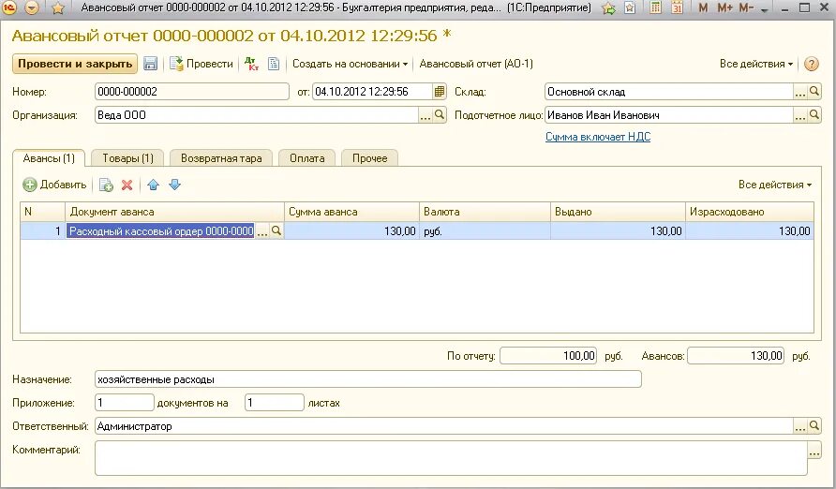Viewport: 836px width, 489px height.
Task: Click ellipsis select button for Организация
Action: click(x=425, y=115)
